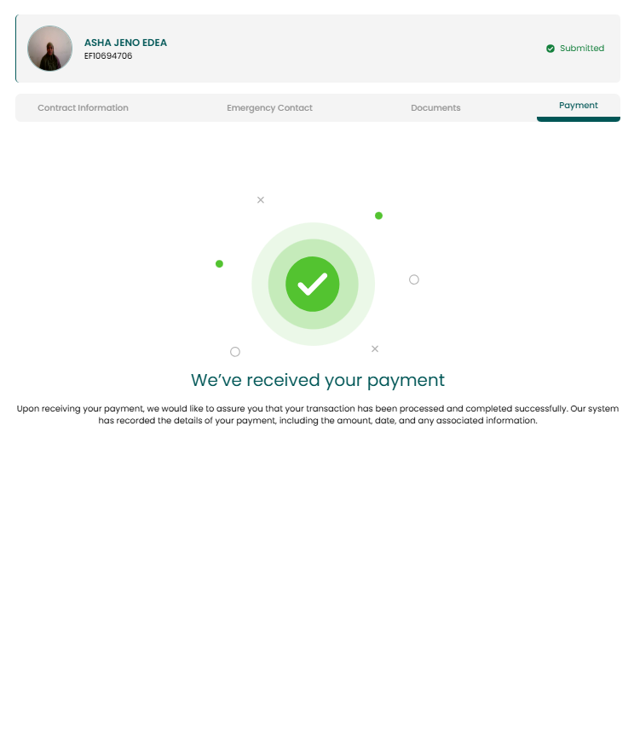Click the gray X mark above the checkmark

pyautogui.click(x=261, y=199)
